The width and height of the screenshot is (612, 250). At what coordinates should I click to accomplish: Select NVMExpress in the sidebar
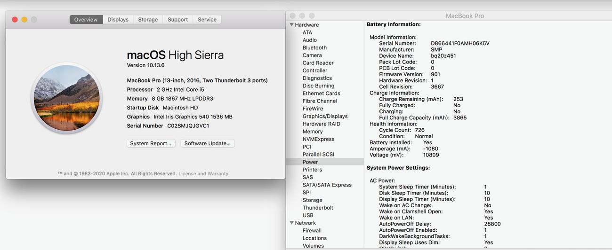pyautogui.click(x=319, y=139)
